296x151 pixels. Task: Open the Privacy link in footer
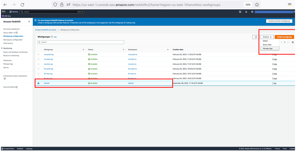point(277,148)
